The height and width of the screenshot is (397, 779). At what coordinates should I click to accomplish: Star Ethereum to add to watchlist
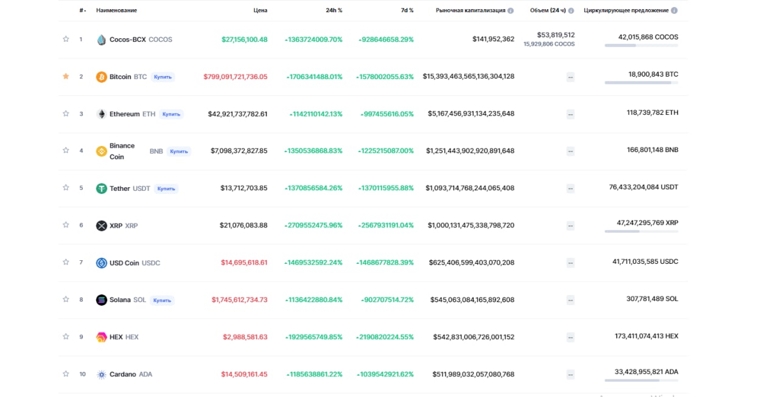coord(66,114)
